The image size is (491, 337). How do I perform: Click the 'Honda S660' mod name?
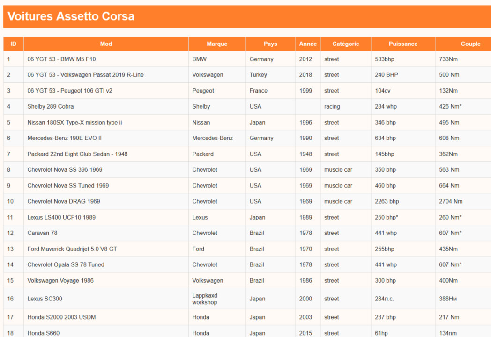point(43,333)
